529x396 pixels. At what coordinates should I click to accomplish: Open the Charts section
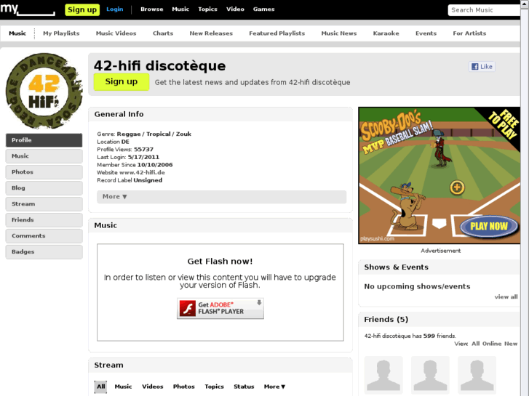163,33
